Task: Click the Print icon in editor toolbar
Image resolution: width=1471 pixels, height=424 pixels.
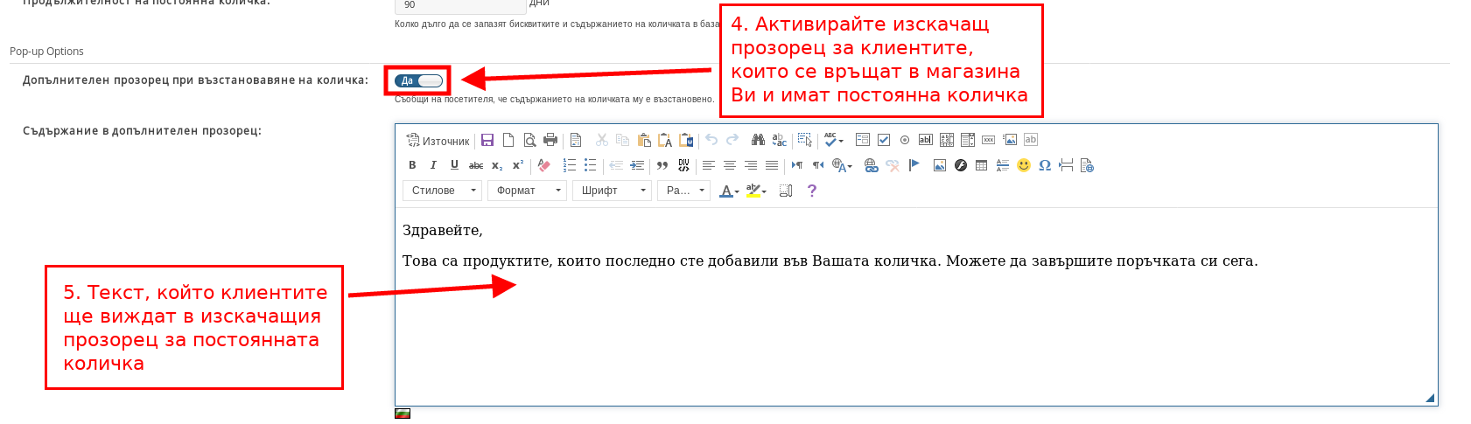Action: coord(550,140)
